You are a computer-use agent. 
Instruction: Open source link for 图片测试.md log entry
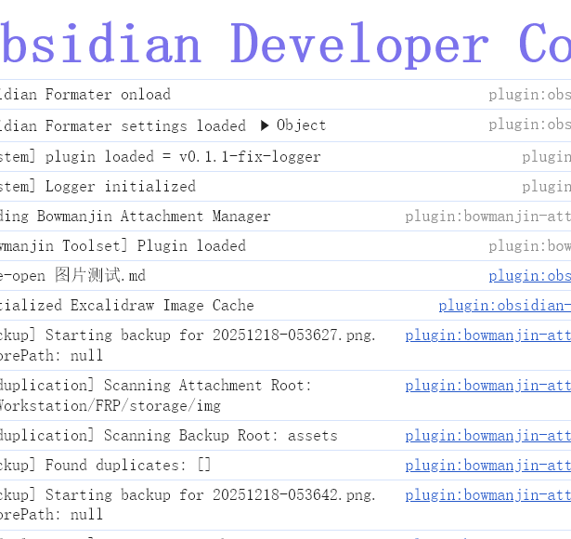tap(529, 276)
